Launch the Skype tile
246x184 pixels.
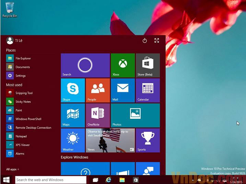point(73,90)
